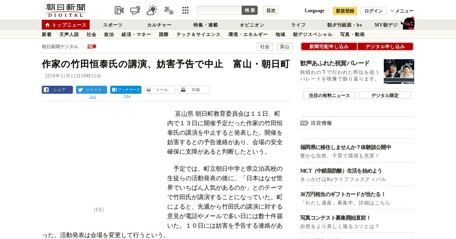Screen dimensions: 456x239
Task: Click the article headline text
Action: point(166,64)
